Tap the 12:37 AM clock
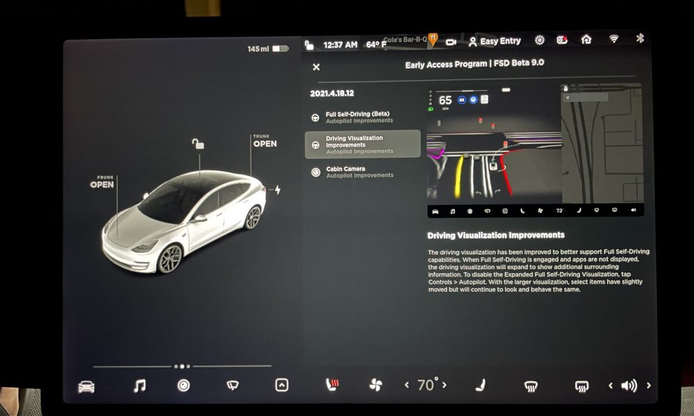This screenshot has width=694, height=416. [x=340, y=44]
